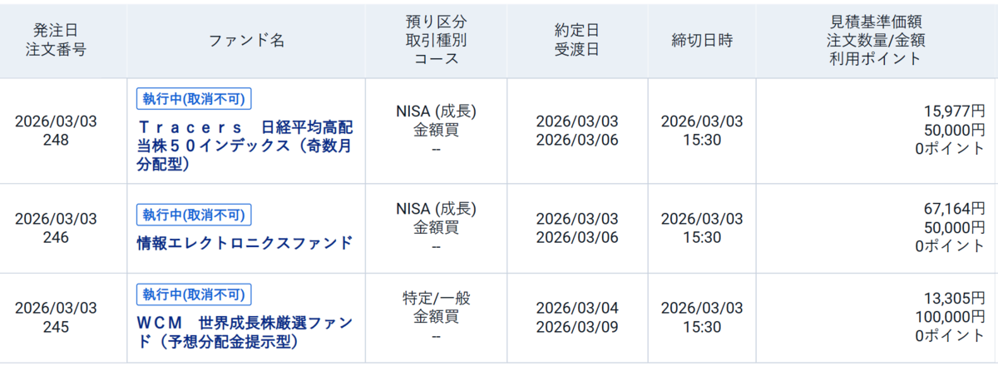Click the 100,000円 order amount value
This screenshot has width=998, height=371.
pos(950,317)
